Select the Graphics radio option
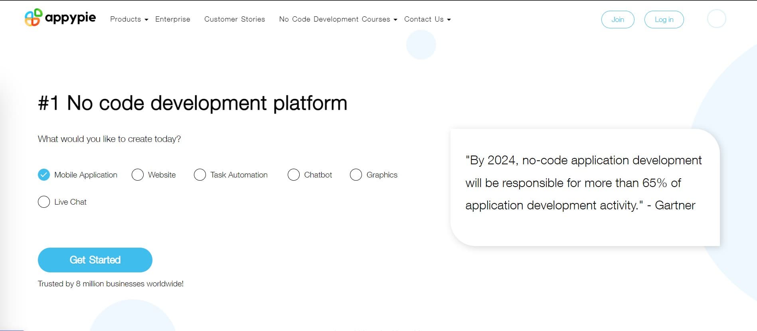The image size is (757, 331). (356, 175)
